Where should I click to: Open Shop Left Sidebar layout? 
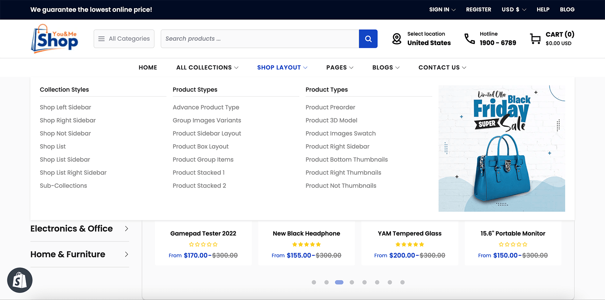tap(66, 107)
